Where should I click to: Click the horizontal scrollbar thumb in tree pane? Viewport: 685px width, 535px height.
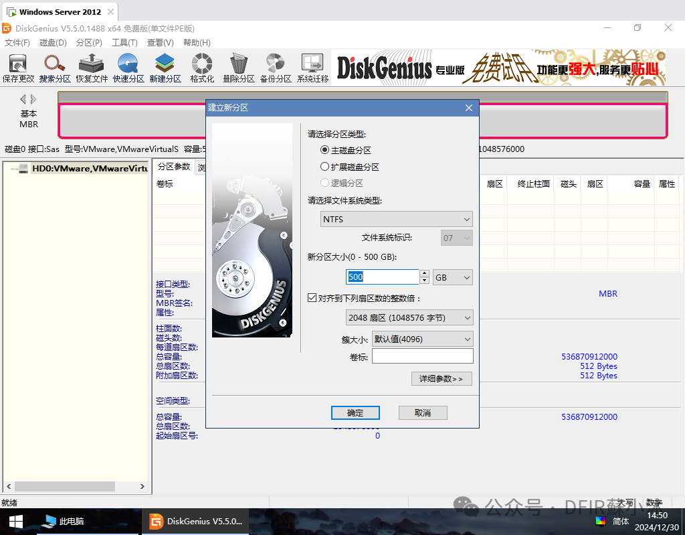click(x=65, y=486)
